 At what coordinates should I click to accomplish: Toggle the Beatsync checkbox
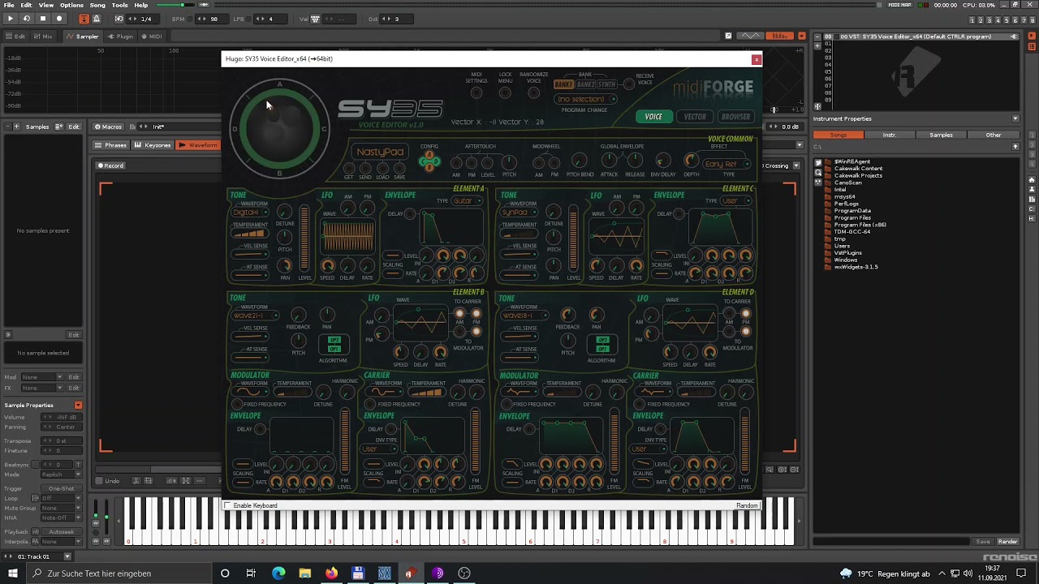37,465
